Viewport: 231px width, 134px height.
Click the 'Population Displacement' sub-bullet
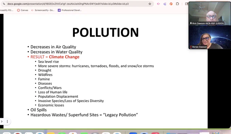click(x=58, y=96)
